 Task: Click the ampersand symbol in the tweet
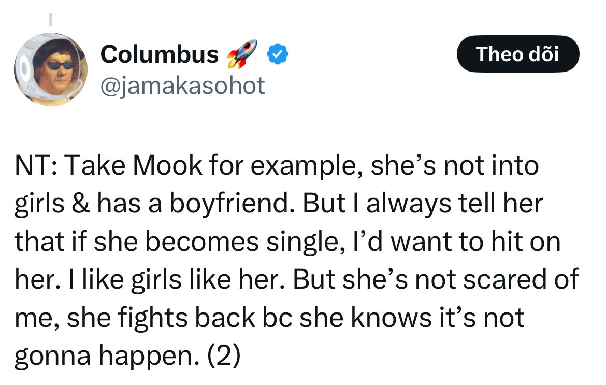[x=80, y=203]
